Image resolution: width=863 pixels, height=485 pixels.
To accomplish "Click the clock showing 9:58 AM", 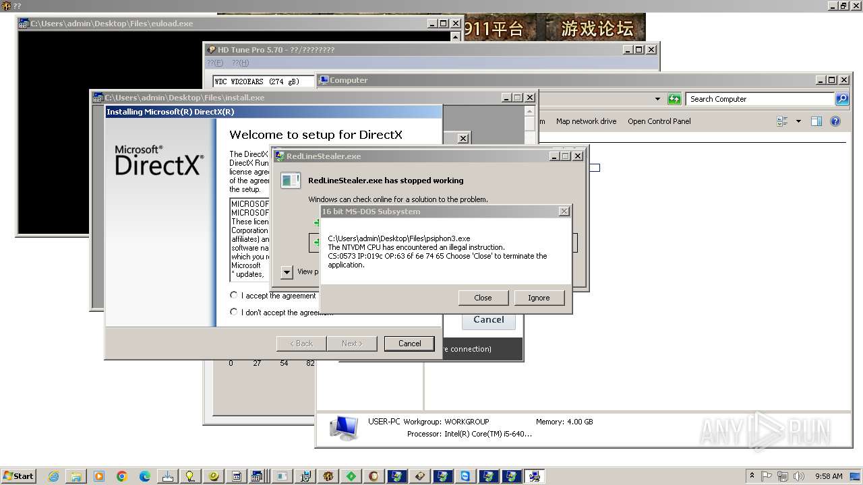I will [829, 476].
